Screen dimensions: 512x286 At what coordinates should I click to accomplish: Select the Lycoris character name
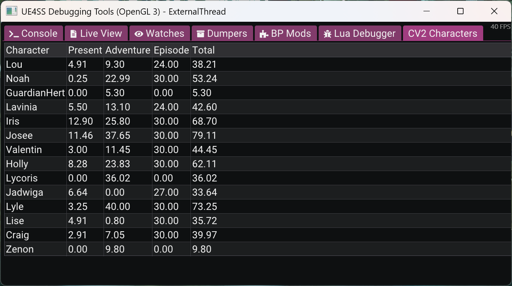click(22, 178)
